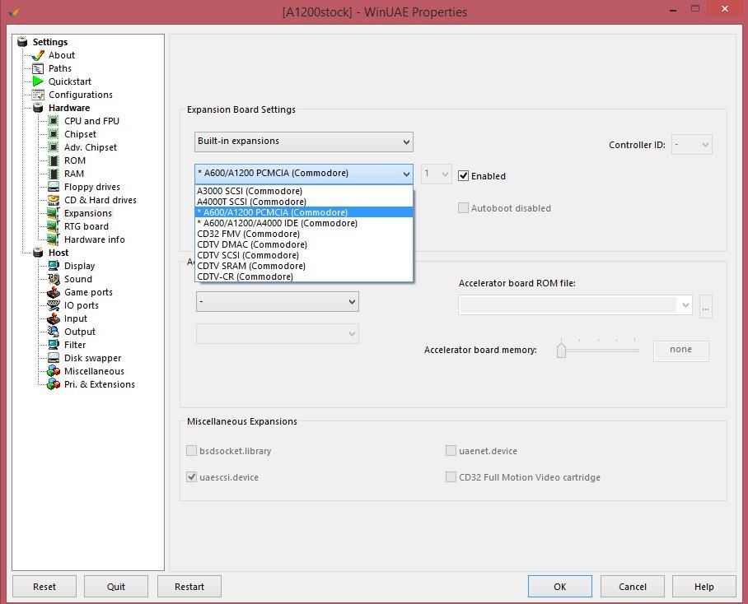Select CDTV DMAC (Commodore) option
Viewport: 748px width, 604px height.
point(304,244)
